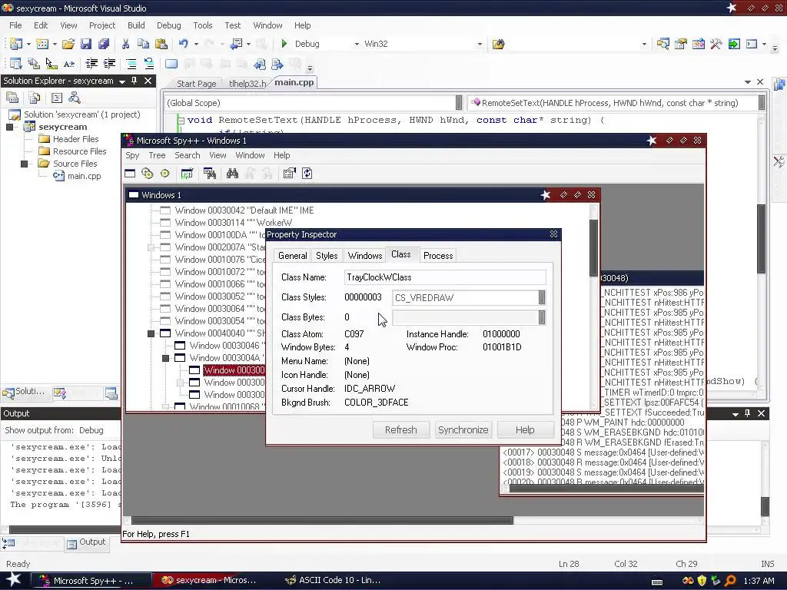Open the Threads view in Spy++ toolbar

click(165, 174)
